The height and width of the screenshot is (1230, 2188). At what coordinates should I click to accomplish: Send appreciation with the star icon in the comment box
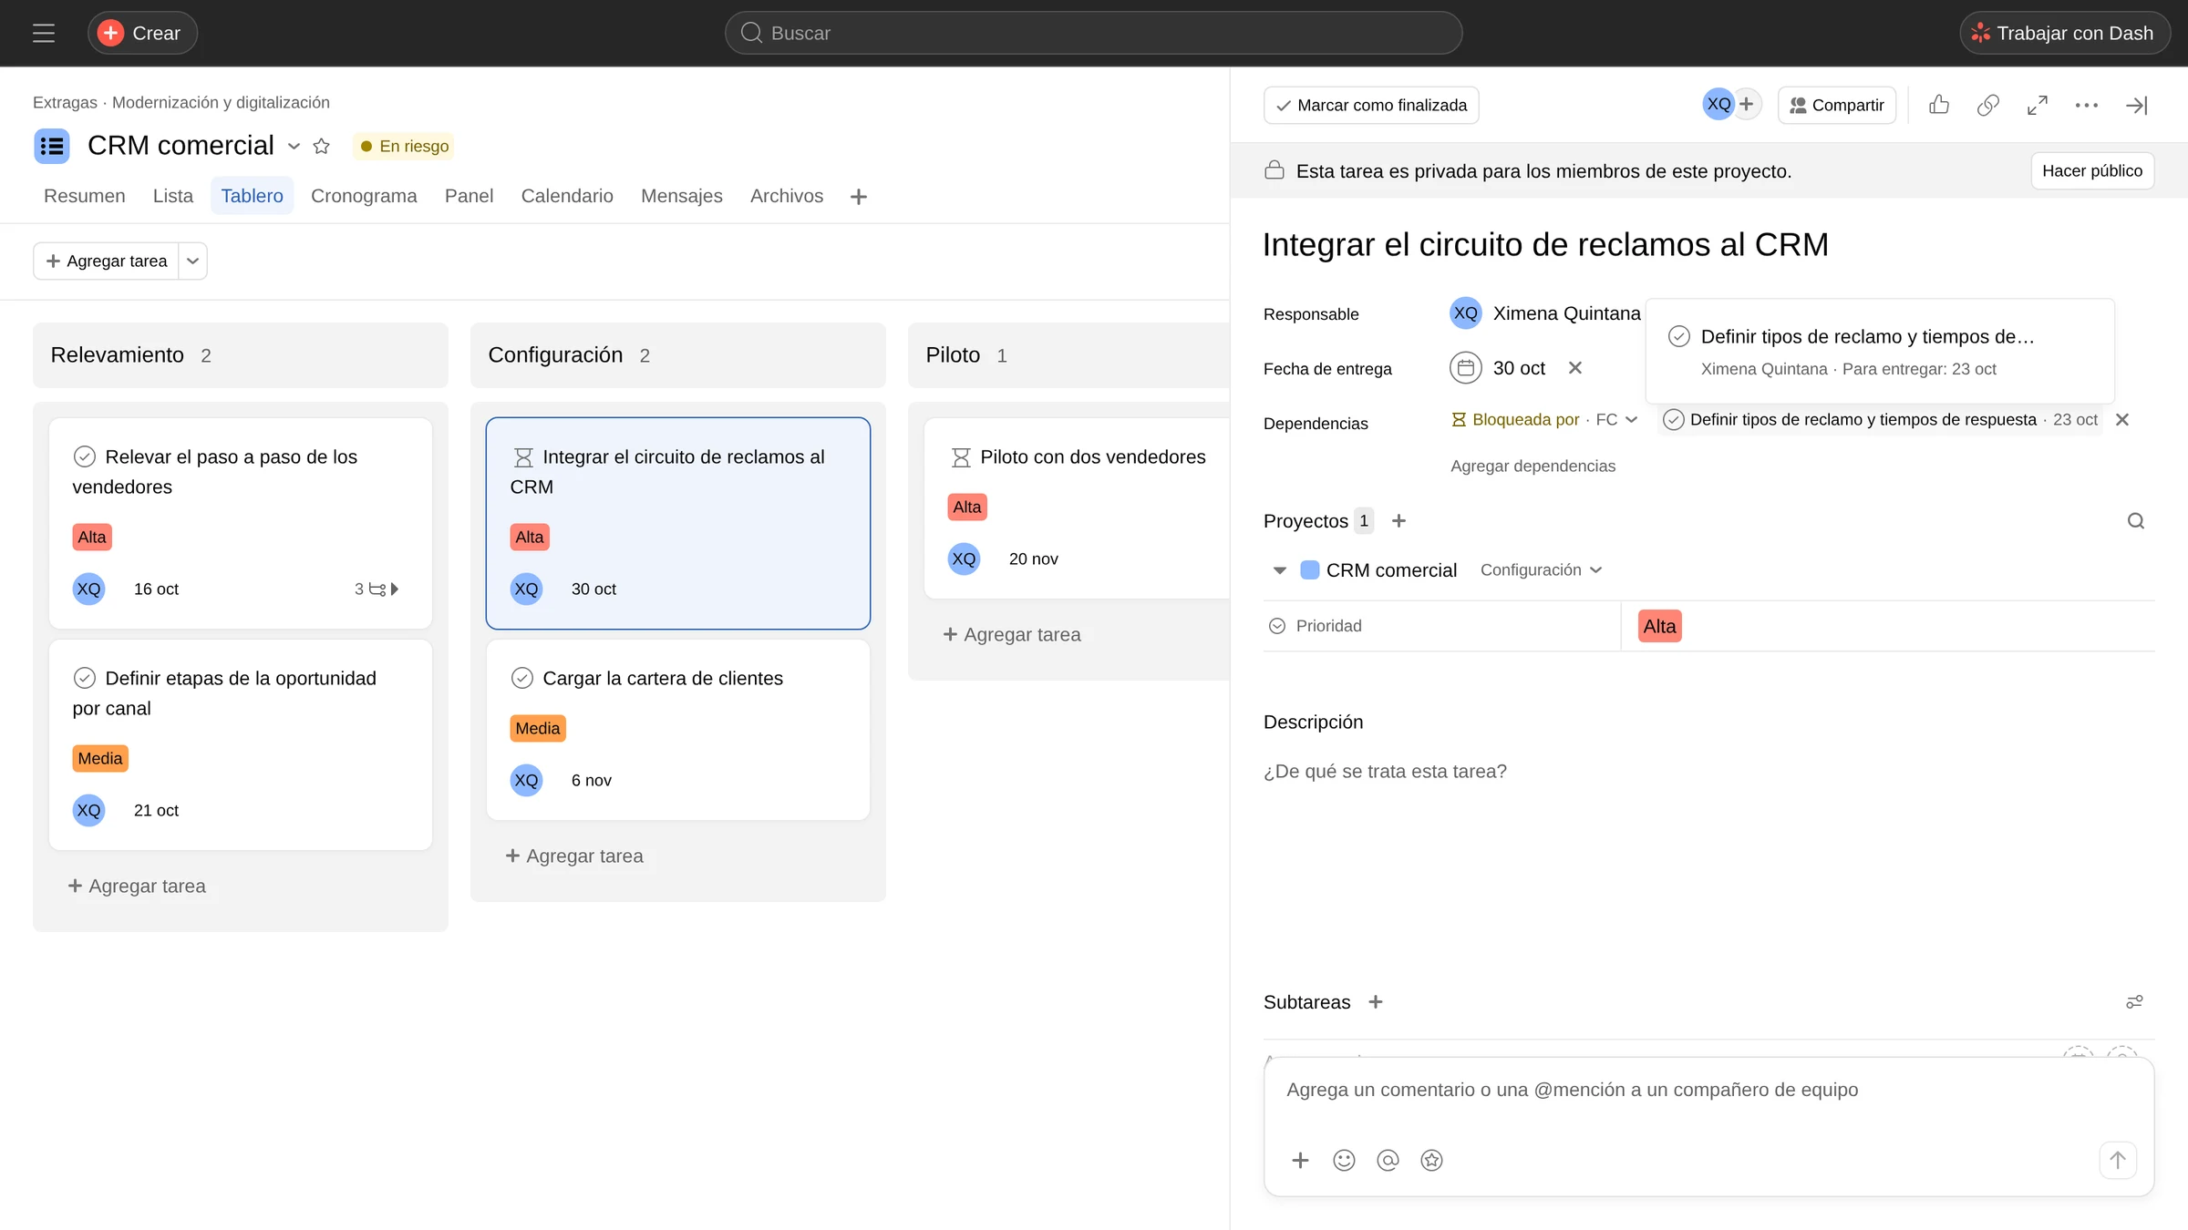[x=1431, y=1161]
